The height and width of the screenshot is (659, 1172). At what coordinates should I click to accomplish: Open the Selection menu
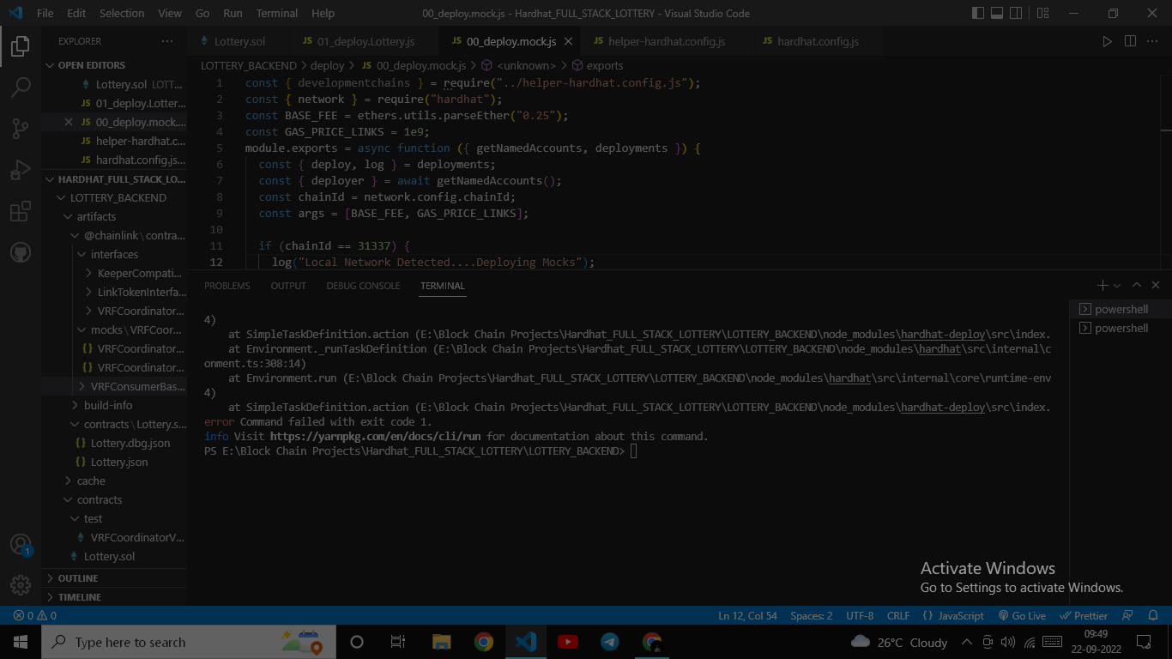[x=122, y=14]
